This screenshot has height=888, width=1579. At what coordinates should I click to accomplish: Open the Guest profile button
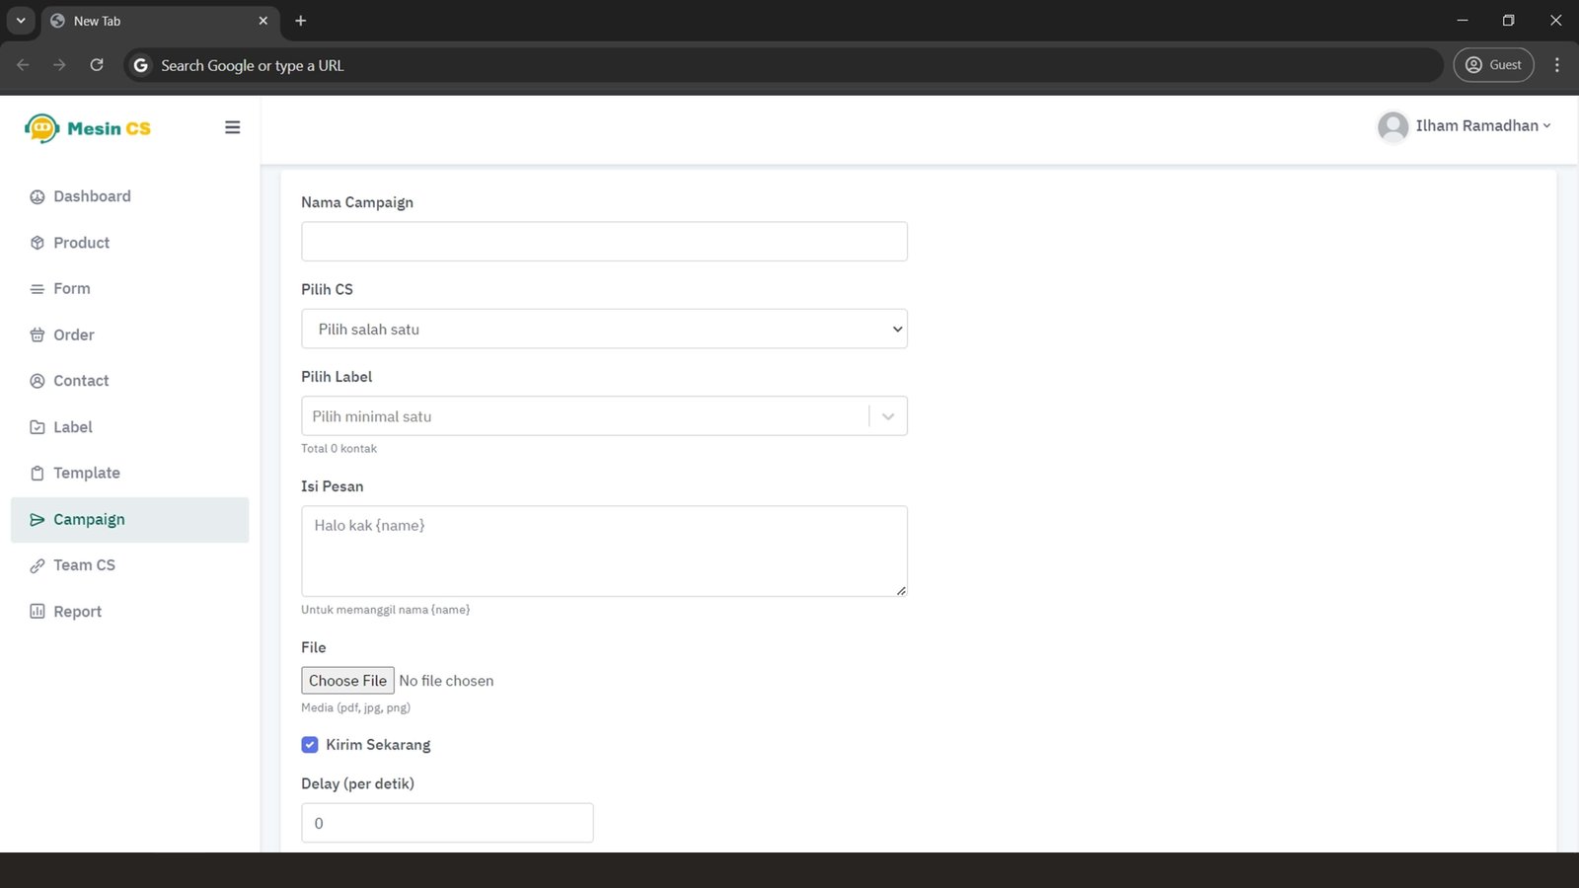pos(1493,65)
